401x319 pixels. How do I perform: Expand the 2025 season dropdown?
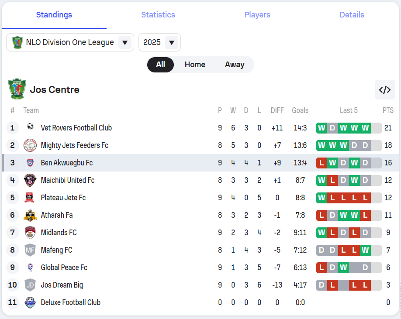[159, 42]
